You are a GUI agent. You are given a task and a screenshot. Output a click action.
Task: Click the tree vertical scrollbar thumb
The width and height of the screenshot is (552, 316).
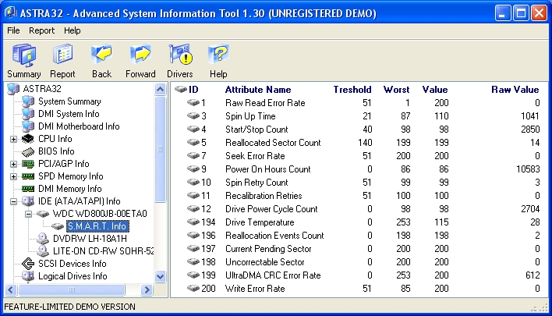pos(160,149)
